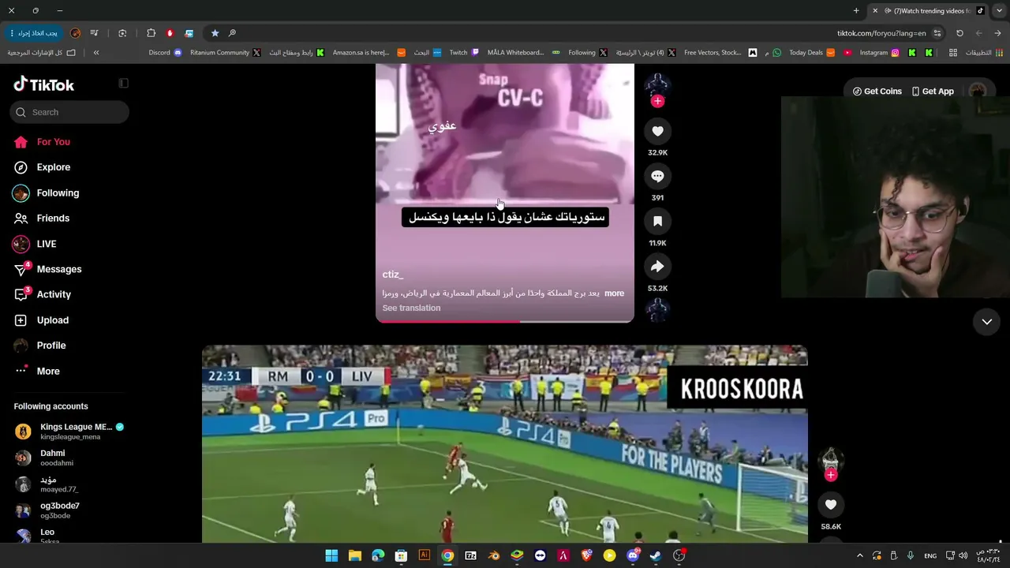Follow the football video creator via plus badge

(831, 475)
